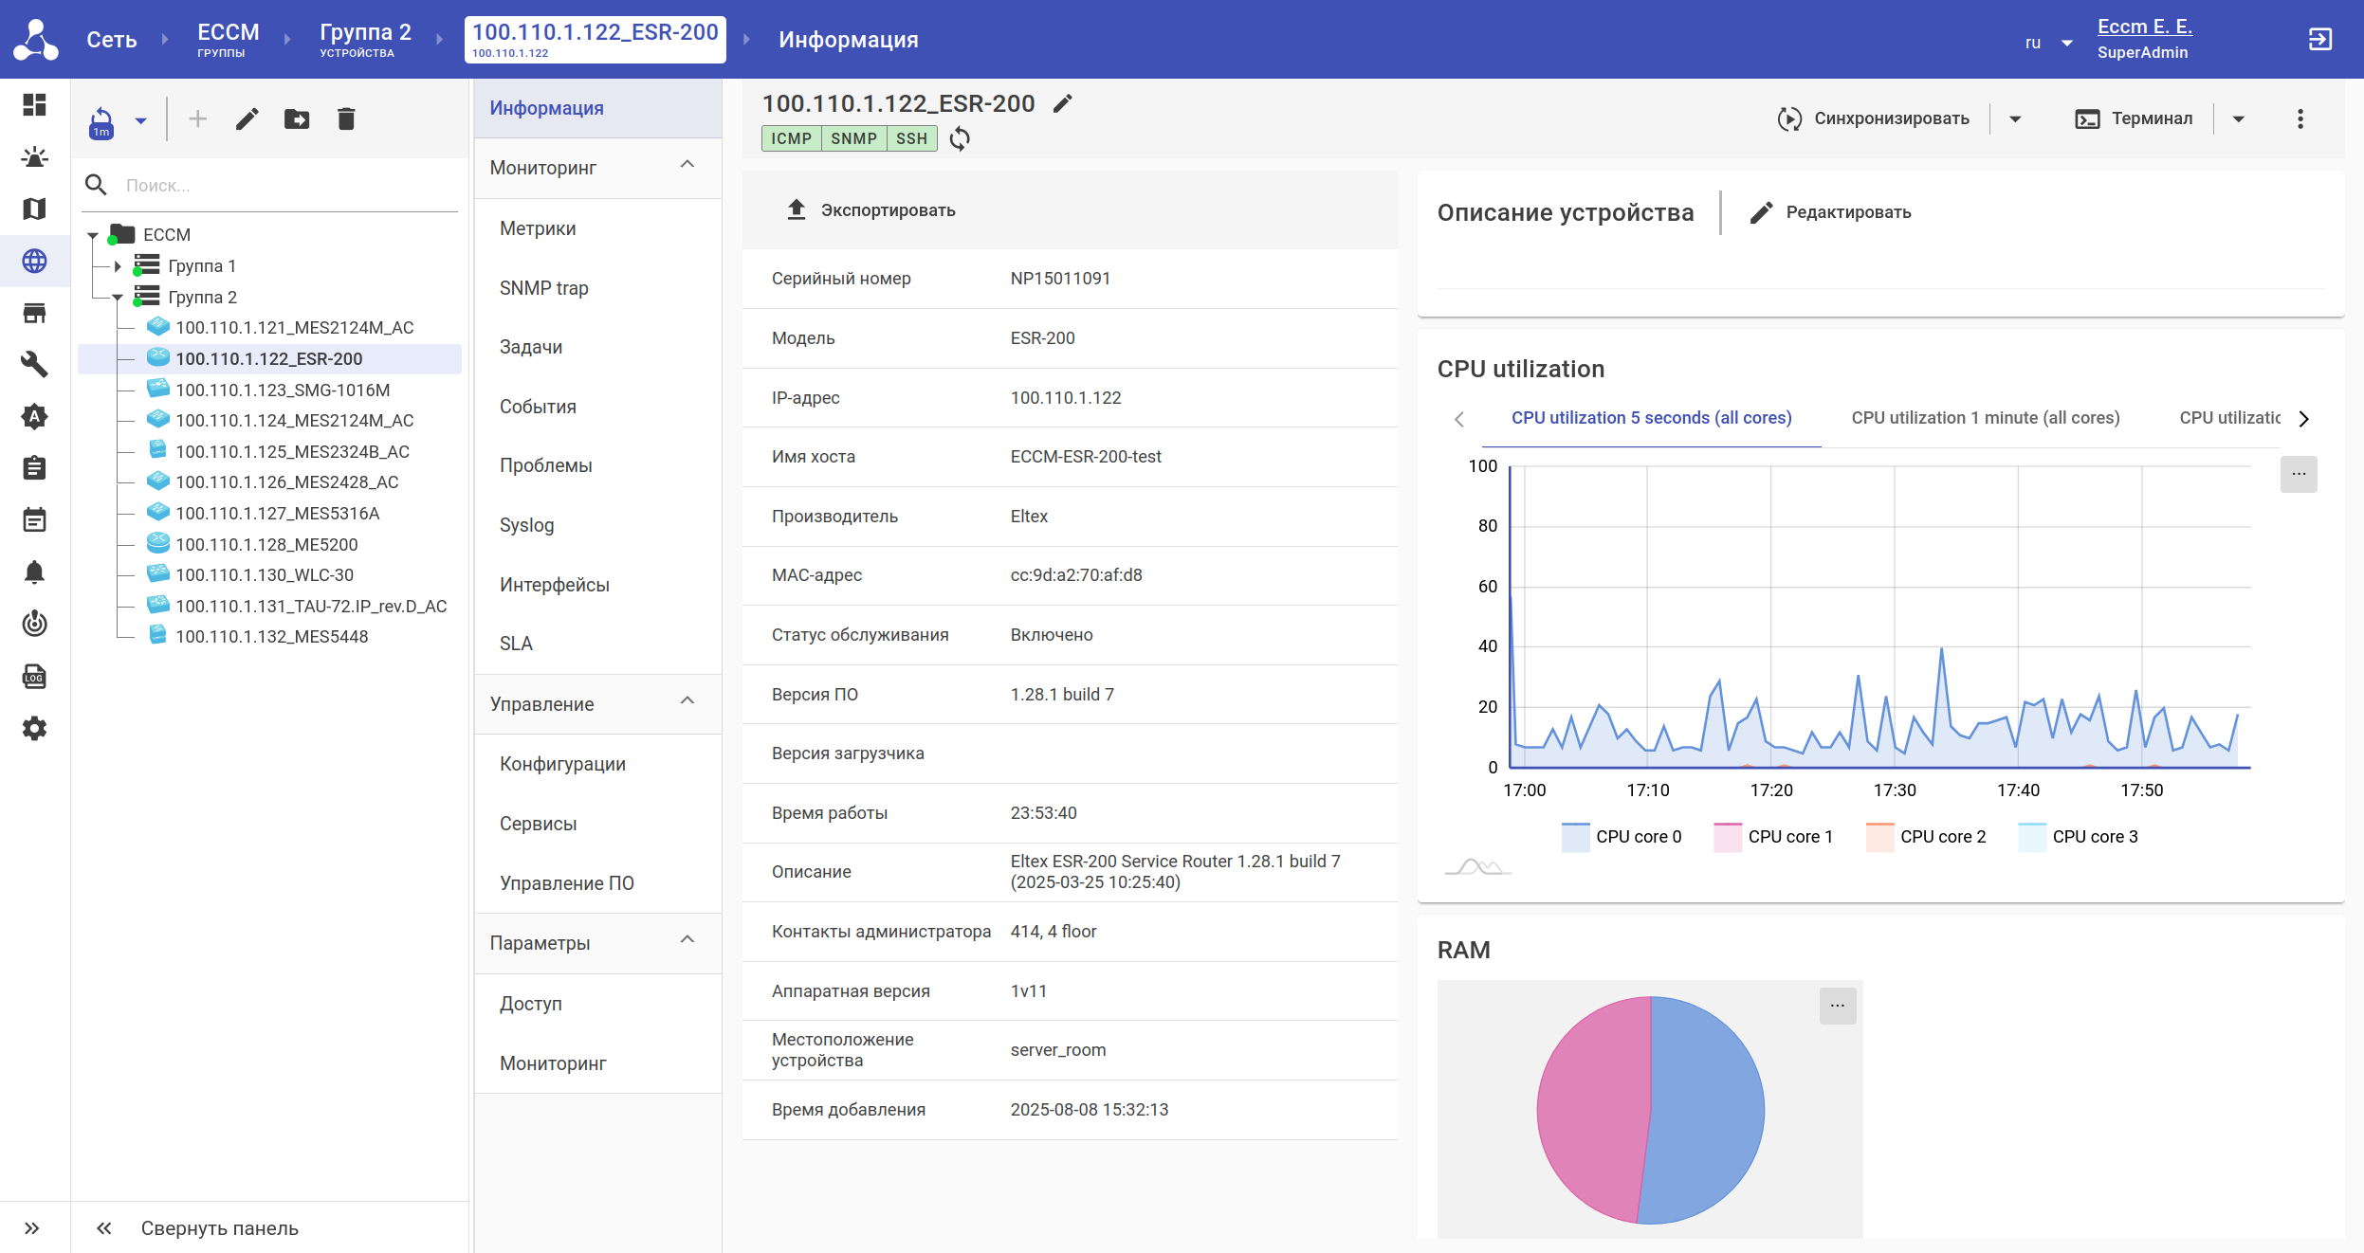Click the Экспортировать button
The image size is (2364, 1253).
(871, 210)
